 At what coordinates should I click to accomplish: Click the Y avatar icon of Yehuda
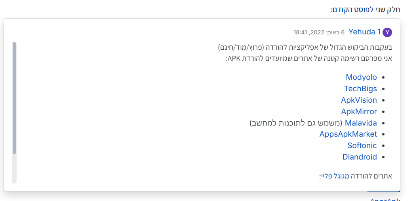tap(388, 32)
